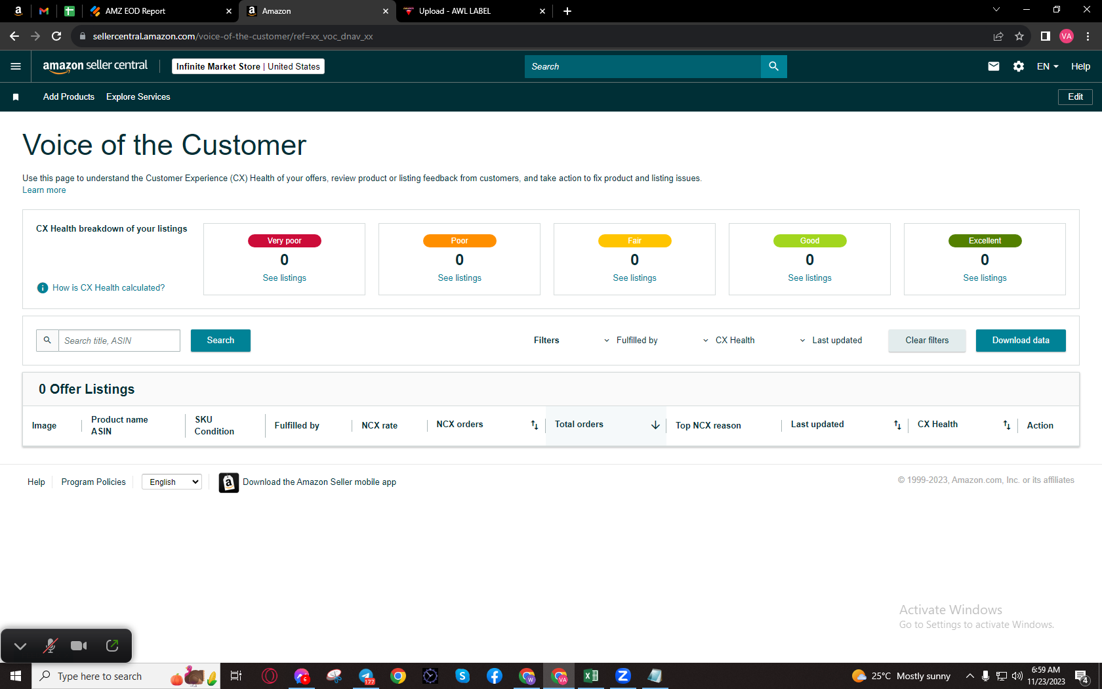Toggle the muted microphone in call overlay
This screenshot has width=1102, height=689.
50,646
